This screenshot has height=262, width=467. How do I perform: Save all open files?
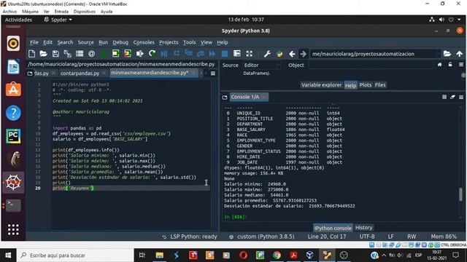point(67,54)
